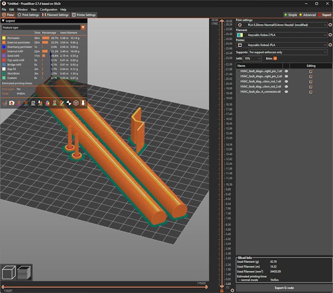The height and width of the screenshot is (293, 333).
Task: Open the Feature type dropdown in the legend
Action: pyautogui.click(x=83, y=27)
